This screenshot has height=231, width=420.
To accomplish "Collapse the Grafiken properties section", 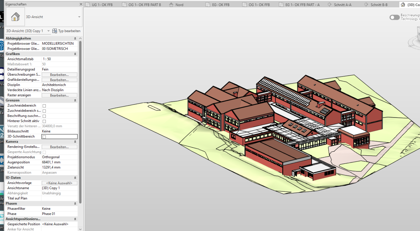I will point(75,54).
